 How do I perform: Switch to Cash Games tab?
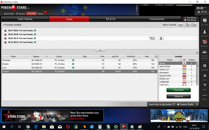[25, 19]
